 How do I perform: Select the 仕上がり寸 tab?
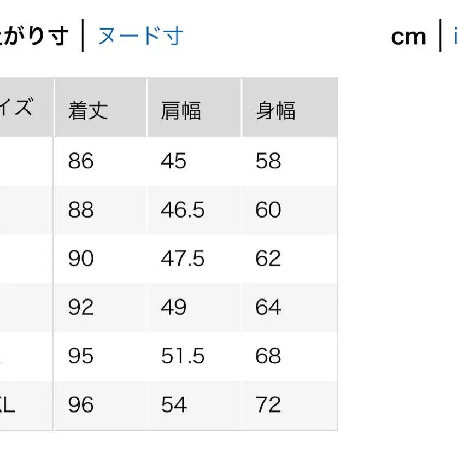34,37
